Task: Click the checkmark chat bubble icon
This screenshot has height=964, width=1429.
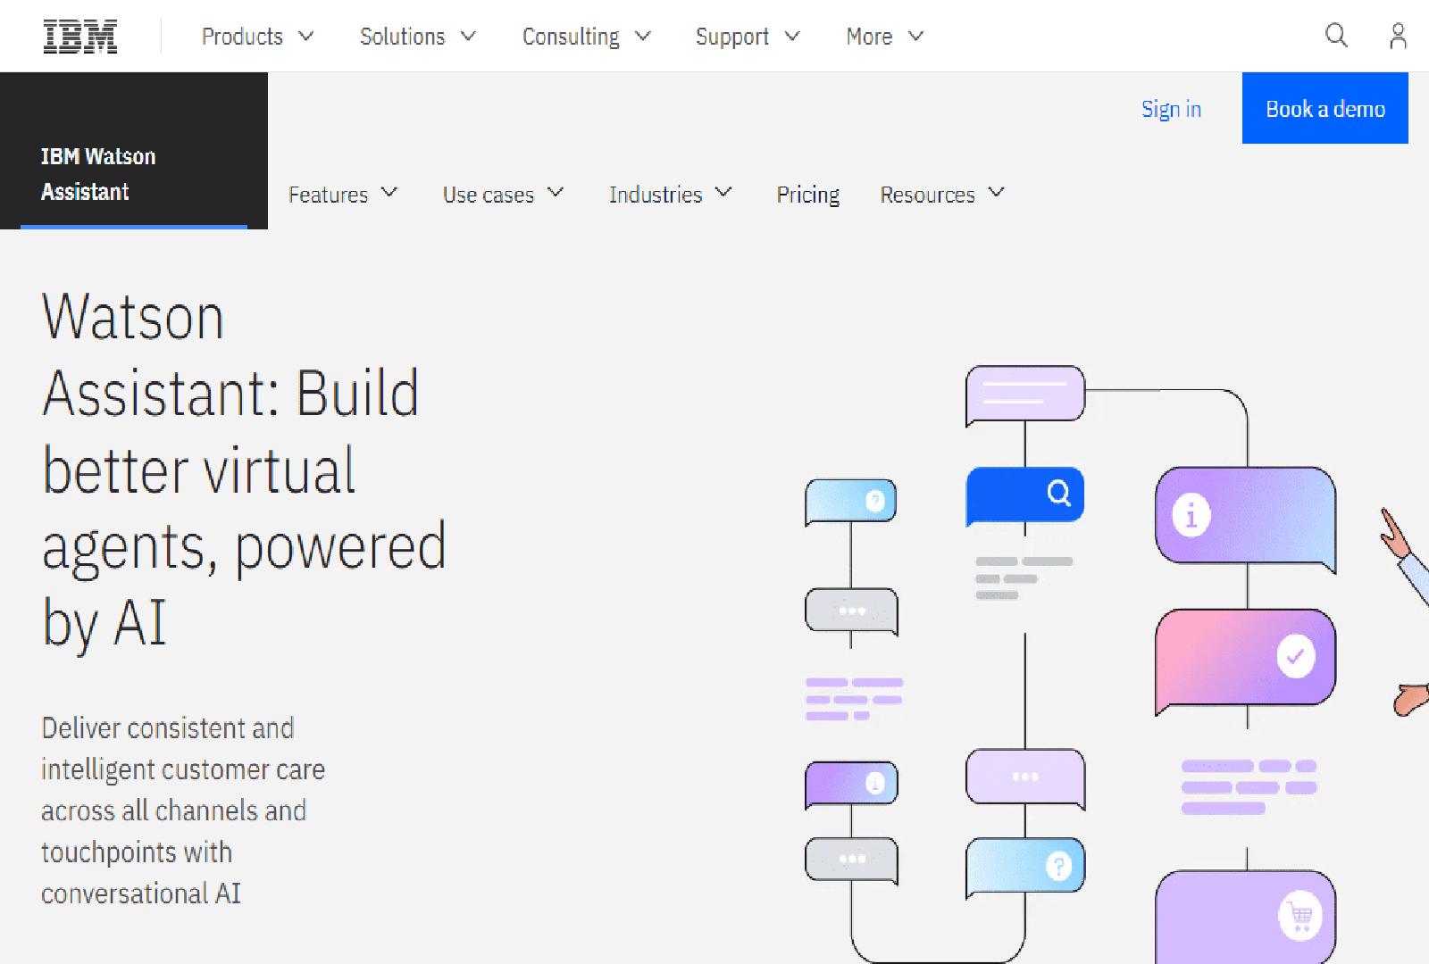Action: pyautogui.click(x=1298, y=655)
